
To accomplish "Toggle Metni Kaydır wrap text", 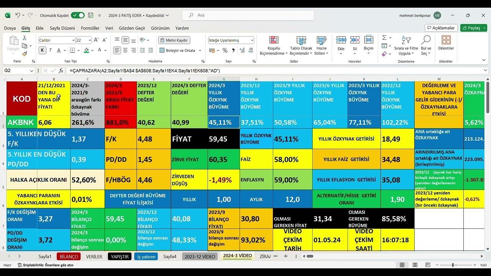I will pos(174,40).
